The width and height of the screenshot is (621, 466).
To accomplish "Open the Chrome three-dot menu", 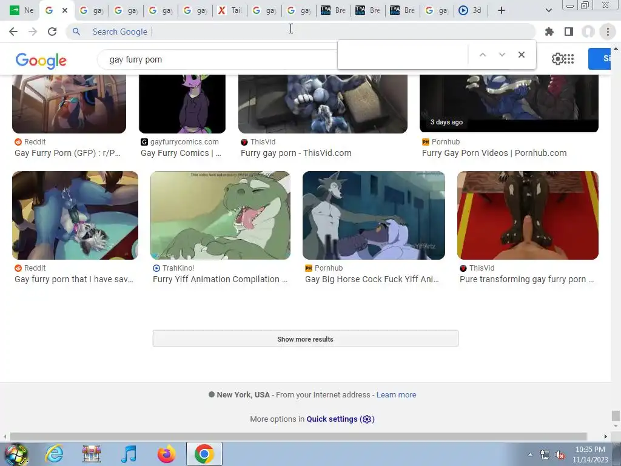I will click(608, 32).
